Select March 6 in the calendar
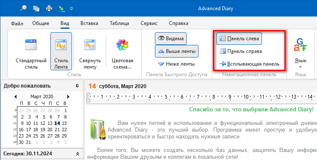Viewport: 317px width, 160px height. click(x=51, y=117)
